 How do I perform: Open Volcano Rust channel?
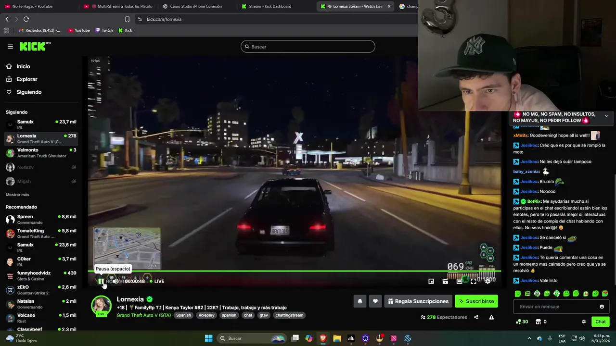41,318
